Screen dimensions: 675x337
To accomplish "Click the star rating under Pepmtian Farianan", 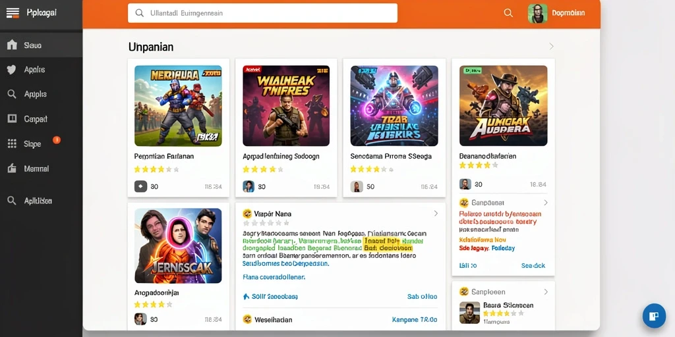I will click(156, 169).
